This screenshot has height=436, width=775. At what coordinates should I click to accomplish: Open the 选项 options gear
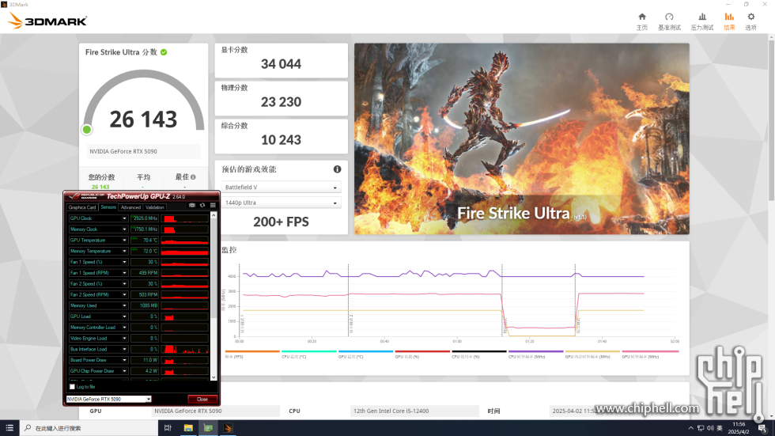(x=750, y=21)
